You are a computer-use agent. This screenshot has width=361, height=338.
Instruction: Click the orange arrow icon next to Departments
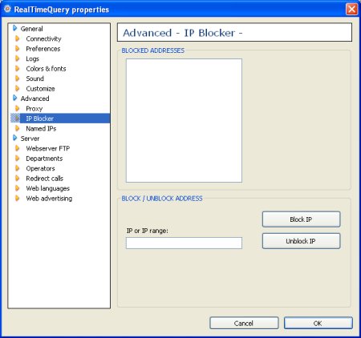coord(18,159)
